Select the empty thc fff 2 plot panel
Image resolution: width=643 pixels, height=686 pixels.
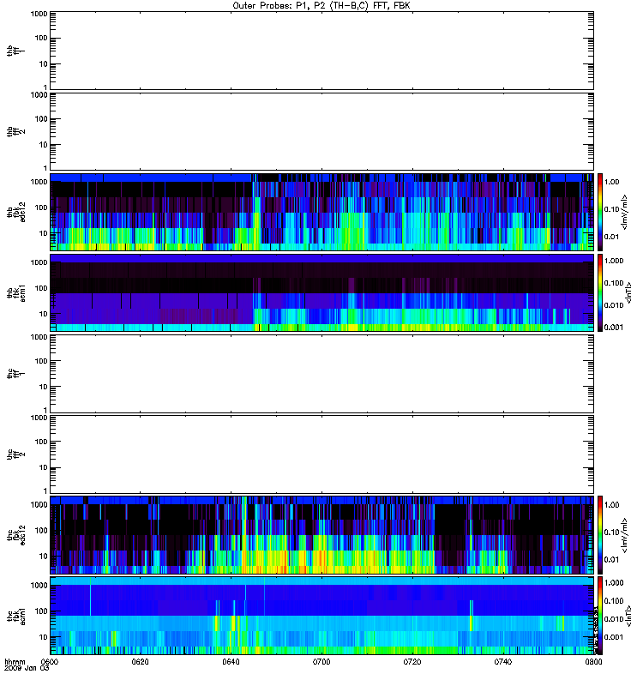click(321, 454)
